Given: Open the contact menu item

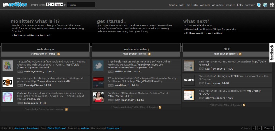Looking at the screenshot, I should (249, 5).
